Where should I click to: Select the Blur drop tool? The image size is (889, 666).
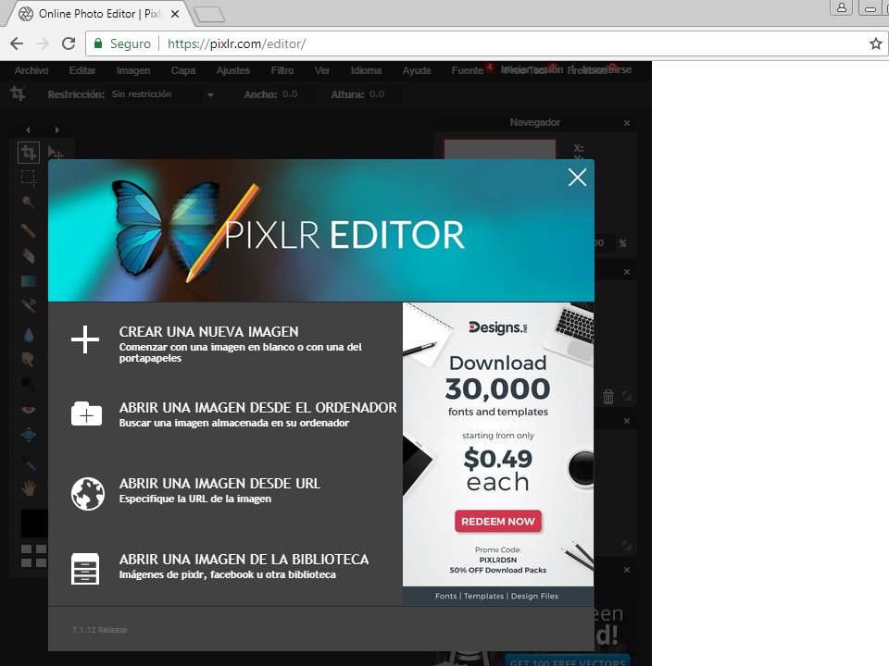(x=29, y=335)
